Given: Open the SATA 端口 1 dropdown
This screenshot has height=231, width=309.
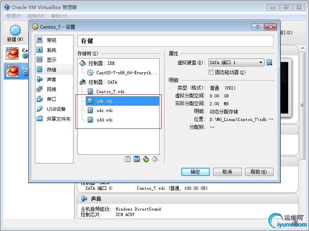Looking at the screenshot, I should pos(236,62).
